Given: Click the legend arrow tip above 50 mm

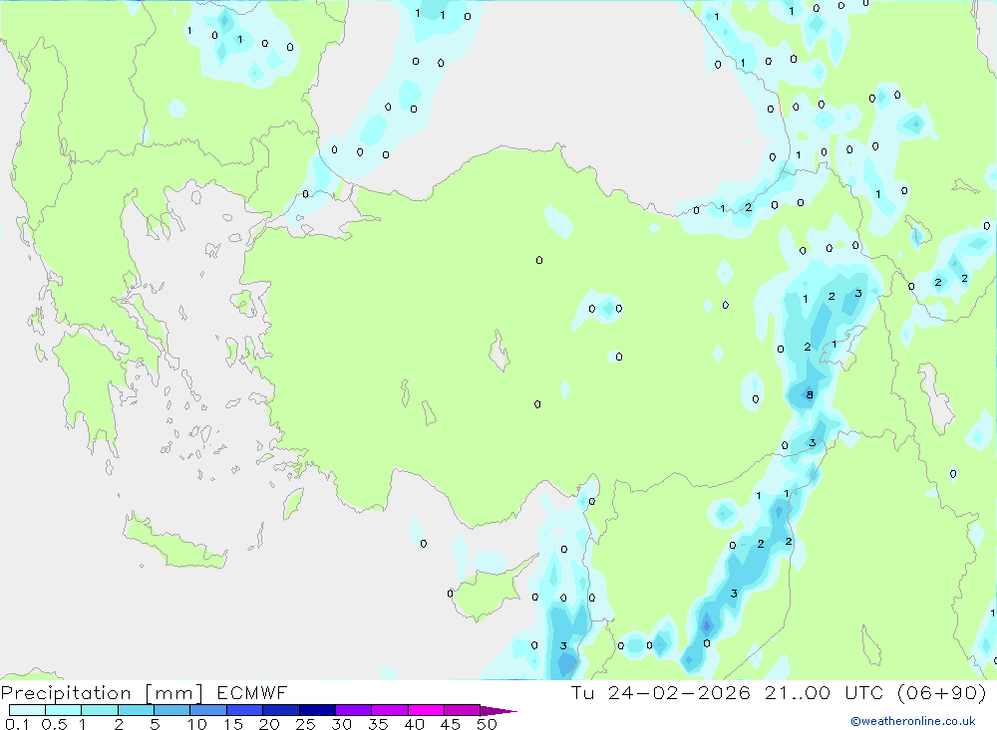Looking at the screenshot, I should 498,711.
